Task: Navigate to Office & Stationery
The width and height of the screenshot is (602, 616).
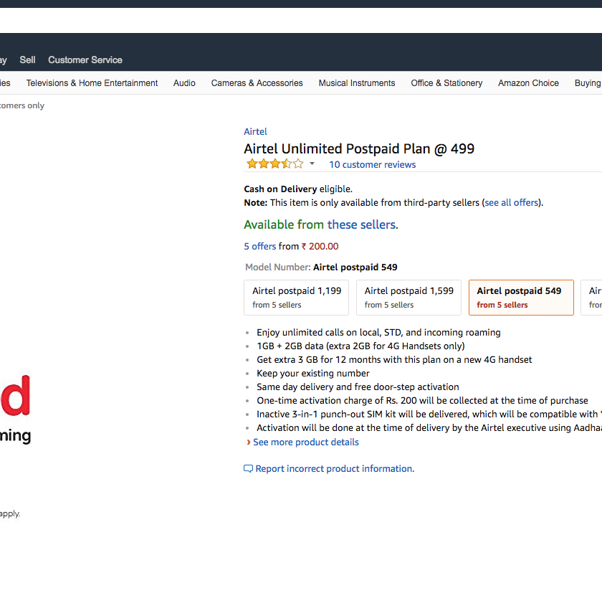Action: click(x=446, y=83)
